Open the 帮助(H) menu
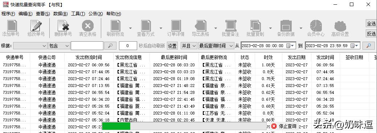Image resolution: width=377 pixels, height=133 pixels. (114, 14)
